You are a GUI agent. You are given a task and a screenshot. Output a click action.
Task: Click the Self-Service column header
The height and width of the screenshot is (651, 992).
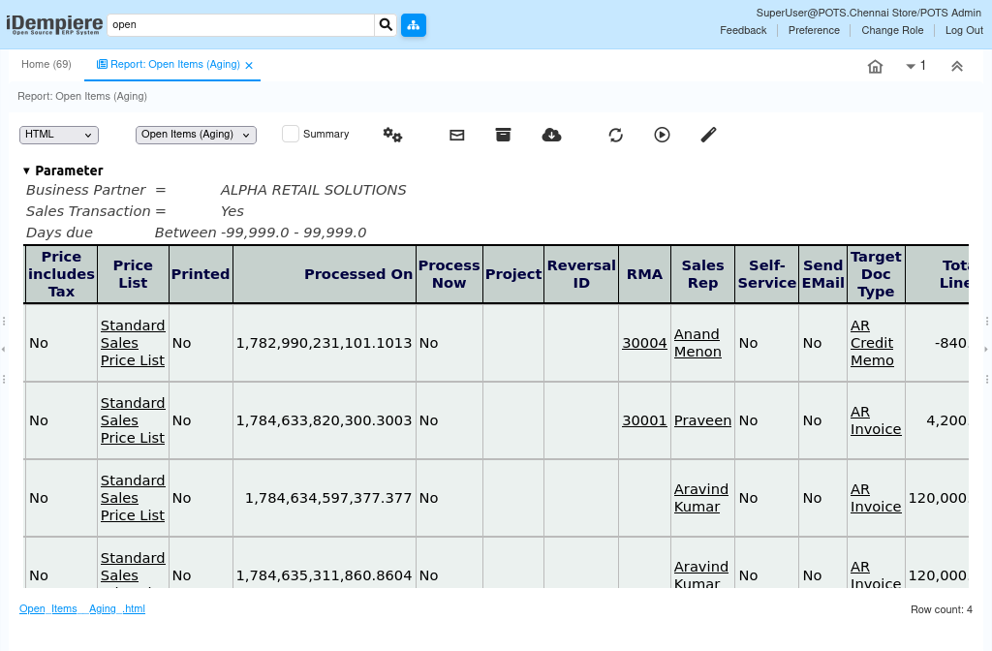[767, 274]
